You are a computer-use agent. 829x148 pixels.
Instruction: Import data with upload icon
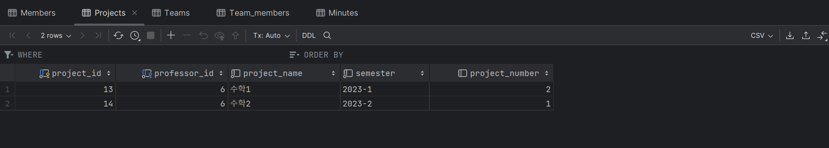tap(806, 35)
